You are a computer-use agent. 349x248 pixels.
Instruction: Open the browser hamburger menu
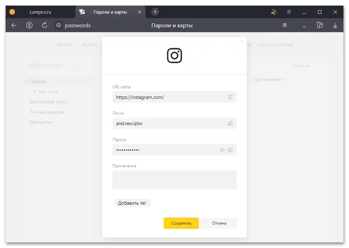(289, 12)
